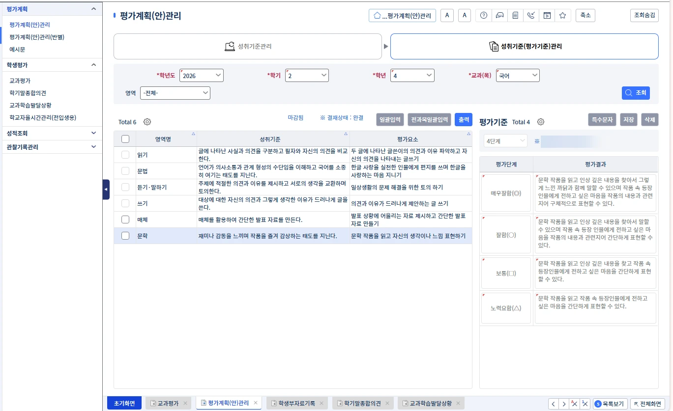
Task: Close all tabs with the A-X icon
Action: pyautogui.click(x=574, y=404)
